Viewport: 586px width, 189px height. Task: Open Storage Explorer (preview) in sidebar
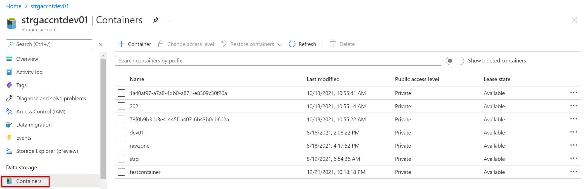47,151
